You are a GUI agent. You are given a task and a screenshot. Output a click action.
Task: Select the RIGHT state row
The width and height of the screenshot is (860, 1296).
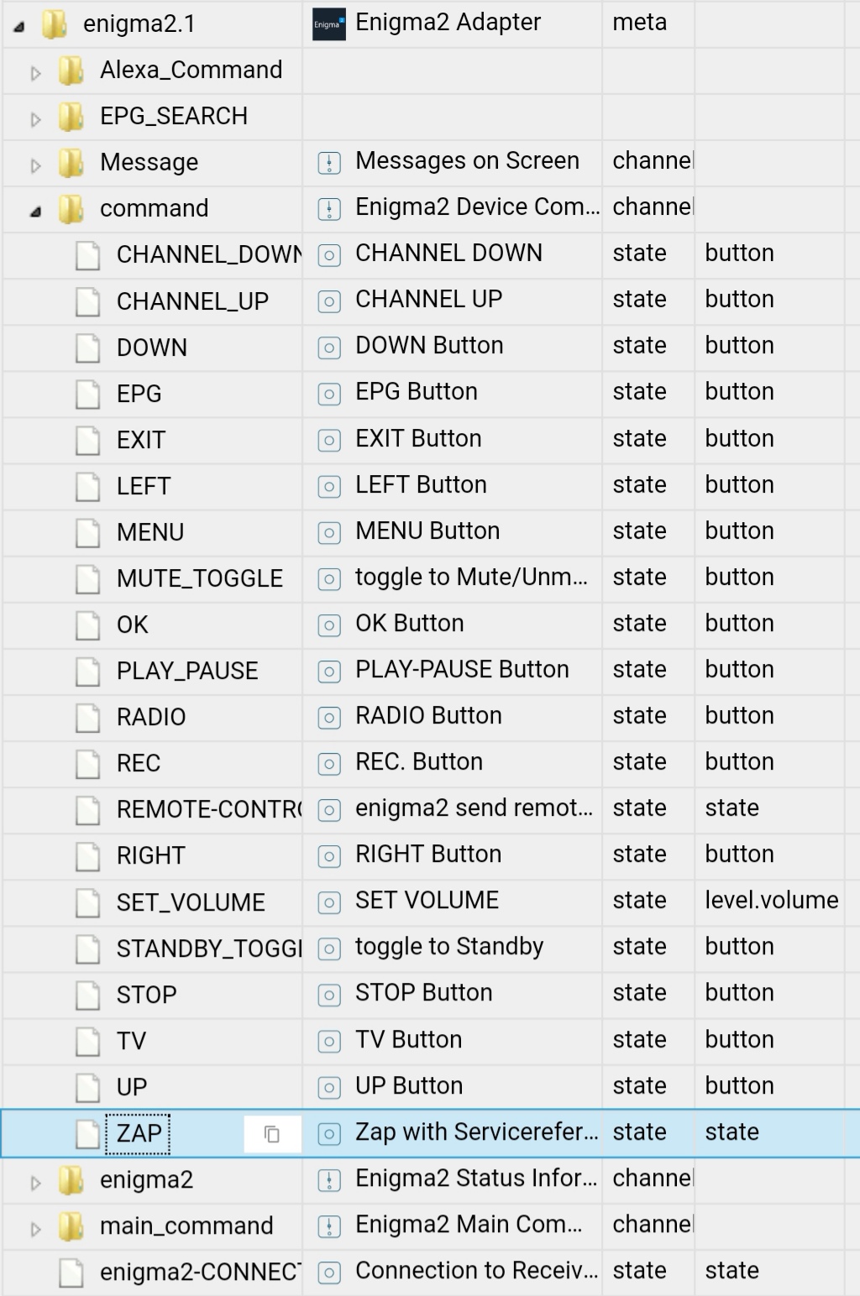point(430,856)
